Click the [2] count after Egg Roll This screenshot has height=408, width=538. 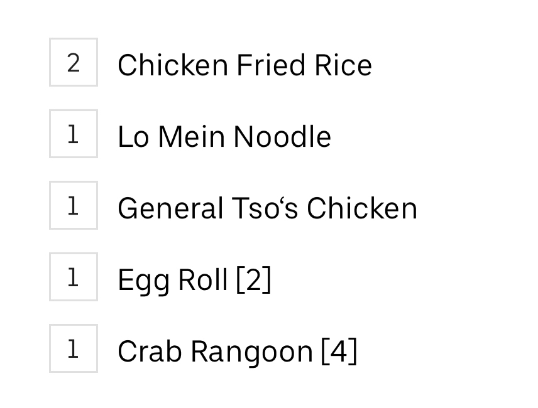coord(253,280)
